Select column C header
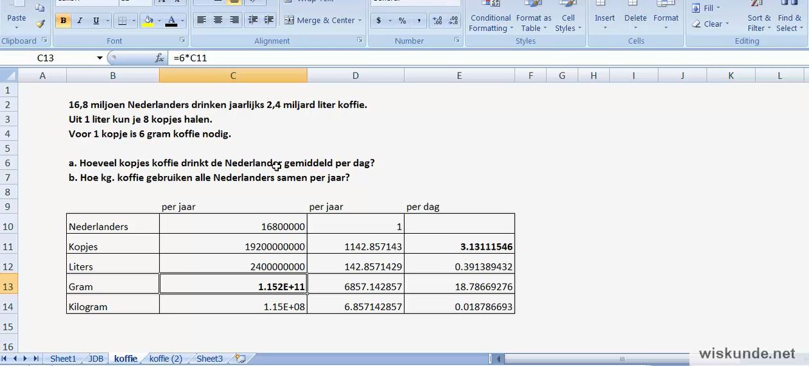 [233, 76]
